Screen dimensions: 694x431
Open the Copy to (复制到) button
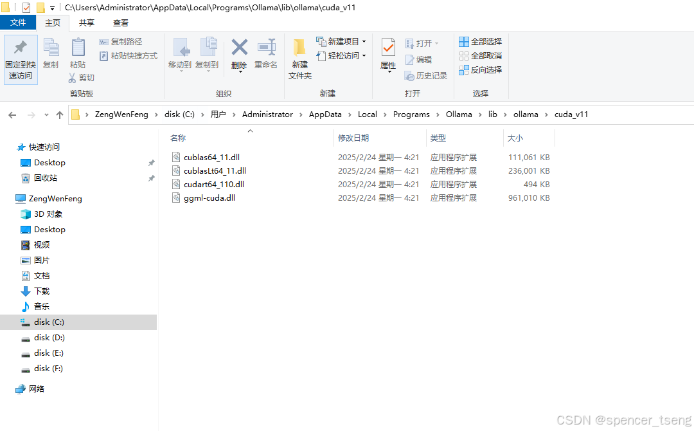[x=207, y=54]
